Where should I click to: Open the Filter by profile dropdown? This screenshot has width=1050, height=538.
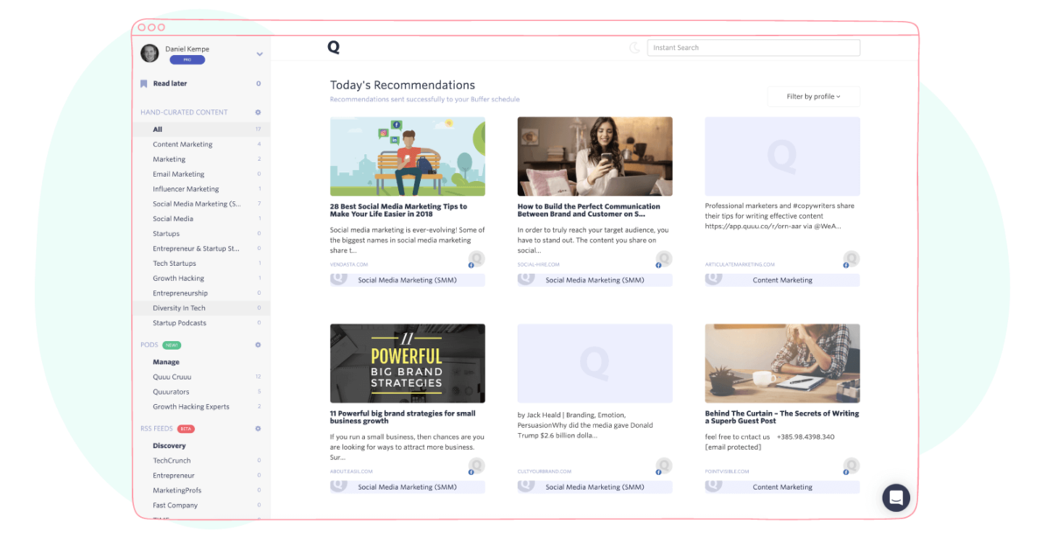point(813,96)
